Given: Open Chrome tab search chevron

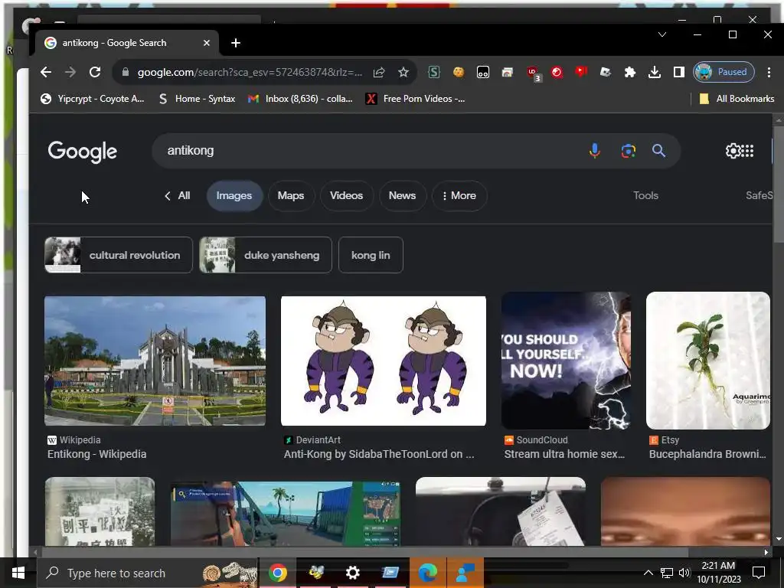Looking at the screenshot, I should pyautogui.click(x=662, y=34).
